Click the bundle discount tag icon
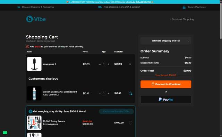Screen dimensions: 222x137 31,111
